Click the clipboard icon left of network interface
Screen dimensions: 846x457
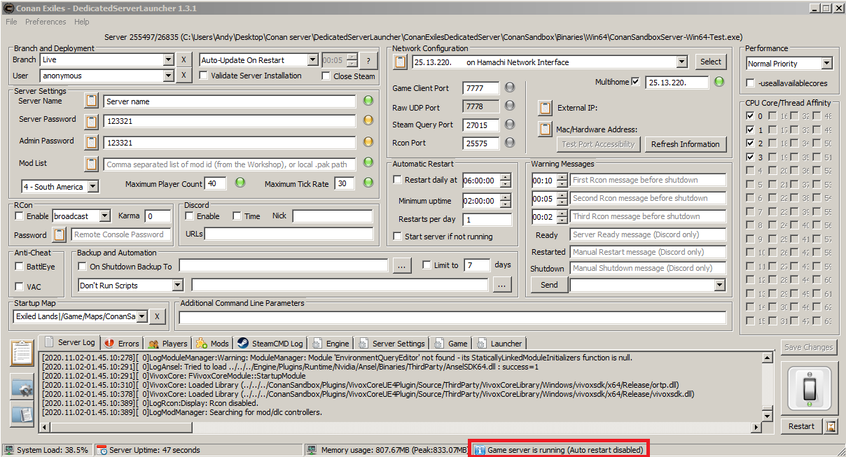point(400,62)
